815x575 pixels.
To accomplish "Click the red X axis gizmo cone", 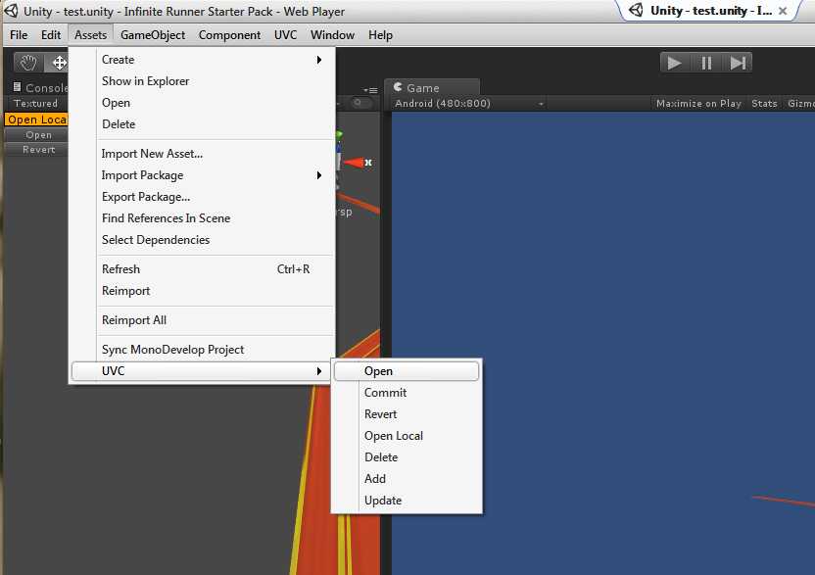I will 354,163.
